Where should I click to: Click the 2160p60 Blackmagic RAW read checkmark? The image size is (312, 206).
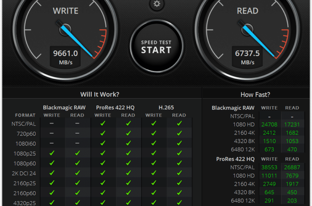[x=77, y=192]
